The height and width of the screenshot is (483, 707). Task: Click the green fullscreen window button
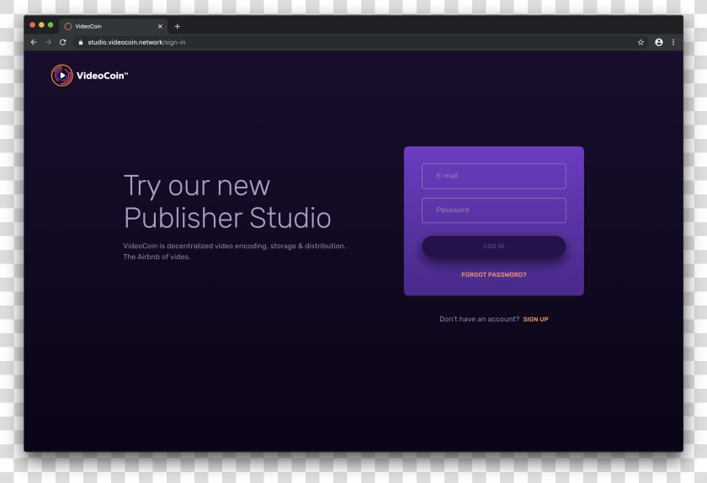click(50, 24)
